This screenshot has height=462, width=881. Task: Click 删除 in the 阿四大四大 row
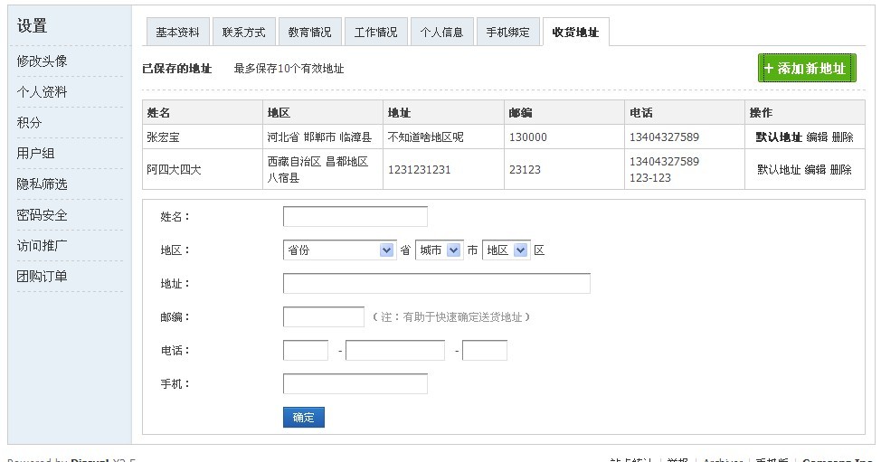point(840,170)
